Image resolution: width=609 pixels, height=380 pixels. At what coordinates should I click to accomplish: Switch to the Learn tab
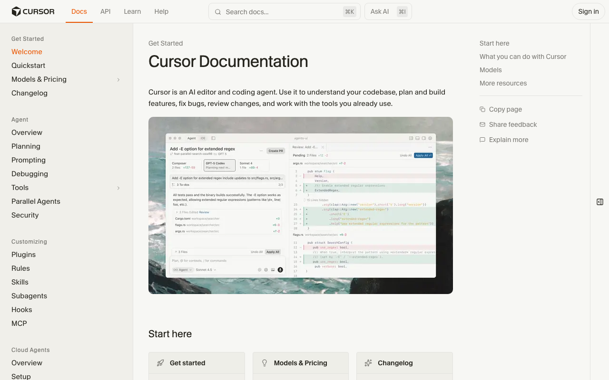(132, 11)
